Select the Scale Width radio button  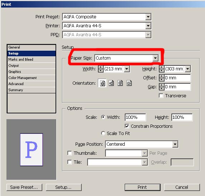(x=103, y=117)
